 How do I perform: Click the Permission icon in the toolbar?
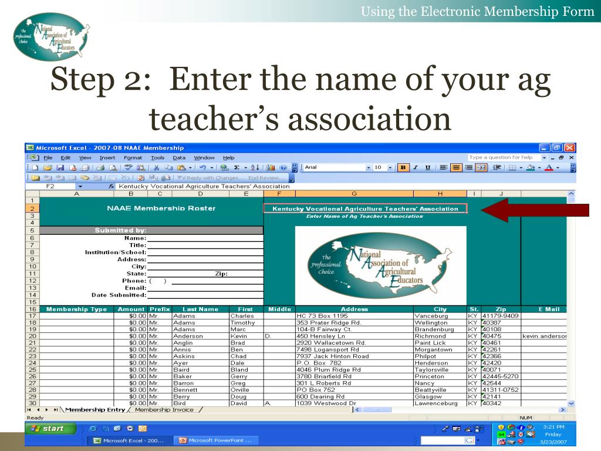pos(73,167)
